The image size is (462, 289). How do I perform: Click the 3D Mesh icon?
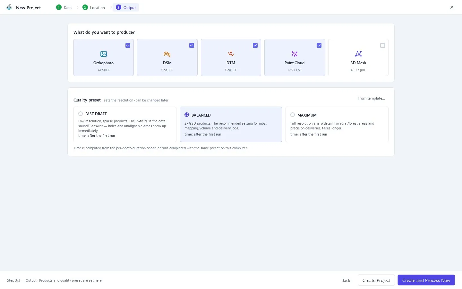pyautogui.click(x=358, y=54)
